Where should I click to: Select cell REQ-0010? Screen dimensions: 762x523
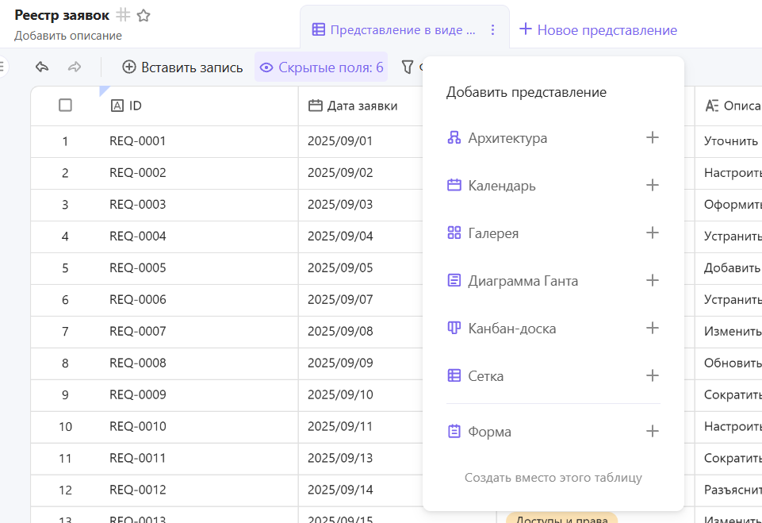pyautogui.click(x=199, y=427)
